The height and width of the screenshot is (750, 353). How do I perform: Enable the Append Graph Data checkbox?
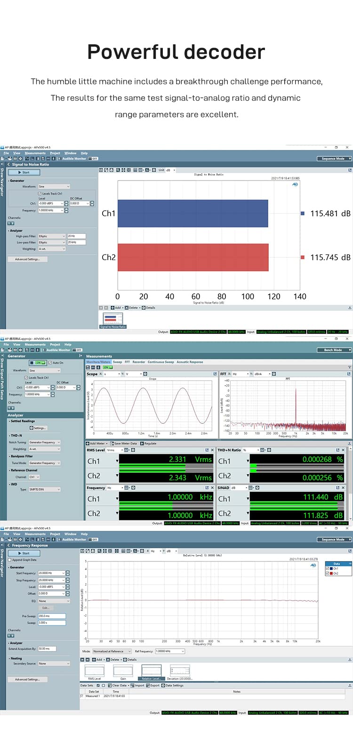(10, 560)
